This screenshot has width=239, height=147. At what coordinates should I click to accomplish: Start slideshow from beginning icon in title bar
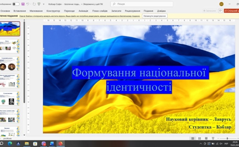(39, 4)
